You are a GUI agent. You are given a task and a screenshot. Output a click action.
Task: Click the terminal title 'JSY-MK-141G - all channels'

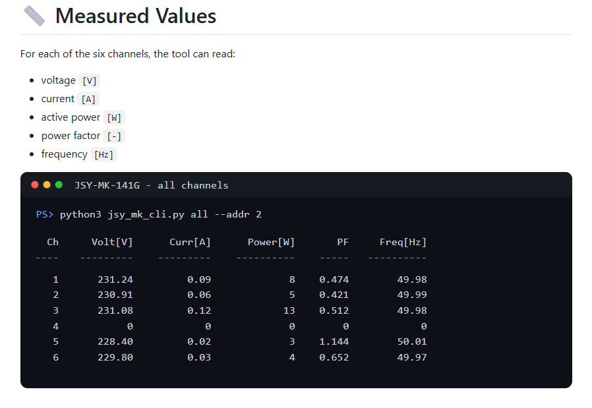(152, 185)
